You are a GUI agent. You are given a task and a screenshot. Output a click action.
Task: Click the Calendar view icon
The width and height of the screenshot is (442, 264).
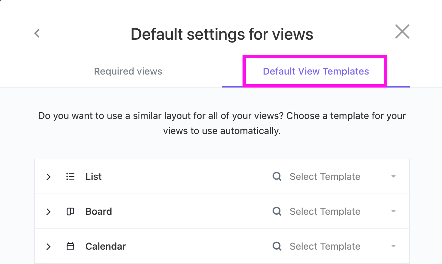[x=70, y=247]
